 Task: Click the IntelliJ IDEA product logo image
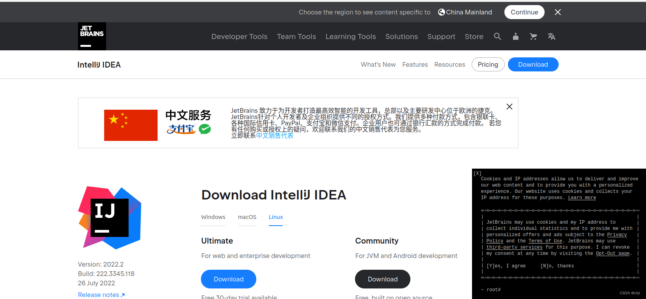(110, 217)
